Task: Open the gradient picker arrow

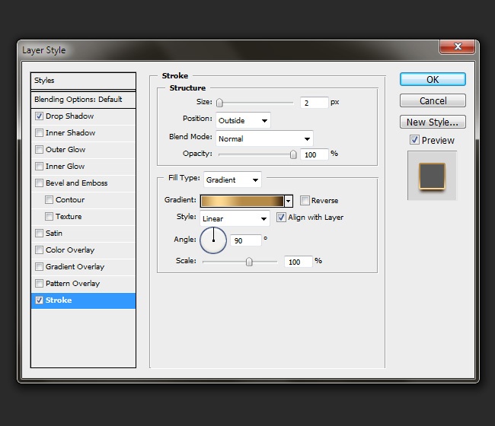Action: pyautogui.click(x=288, y=201)
